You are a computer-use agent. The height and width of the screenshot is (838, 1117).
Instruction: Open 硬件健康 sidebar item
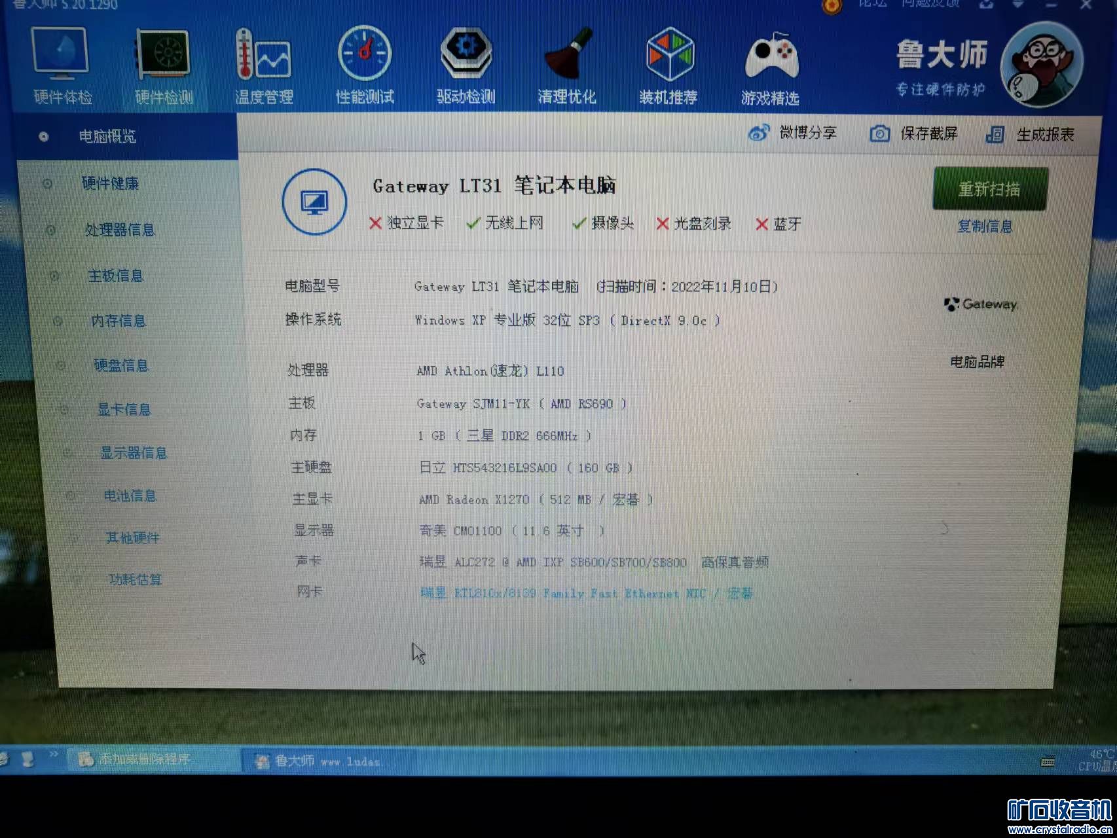click(x=110, y=183)
